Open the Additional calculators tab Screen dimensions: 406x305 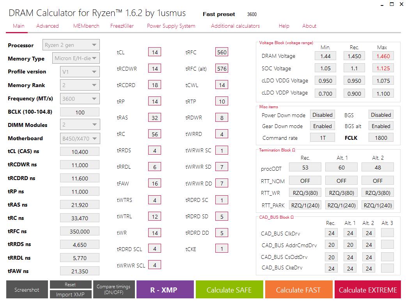(x=235, y=26)
